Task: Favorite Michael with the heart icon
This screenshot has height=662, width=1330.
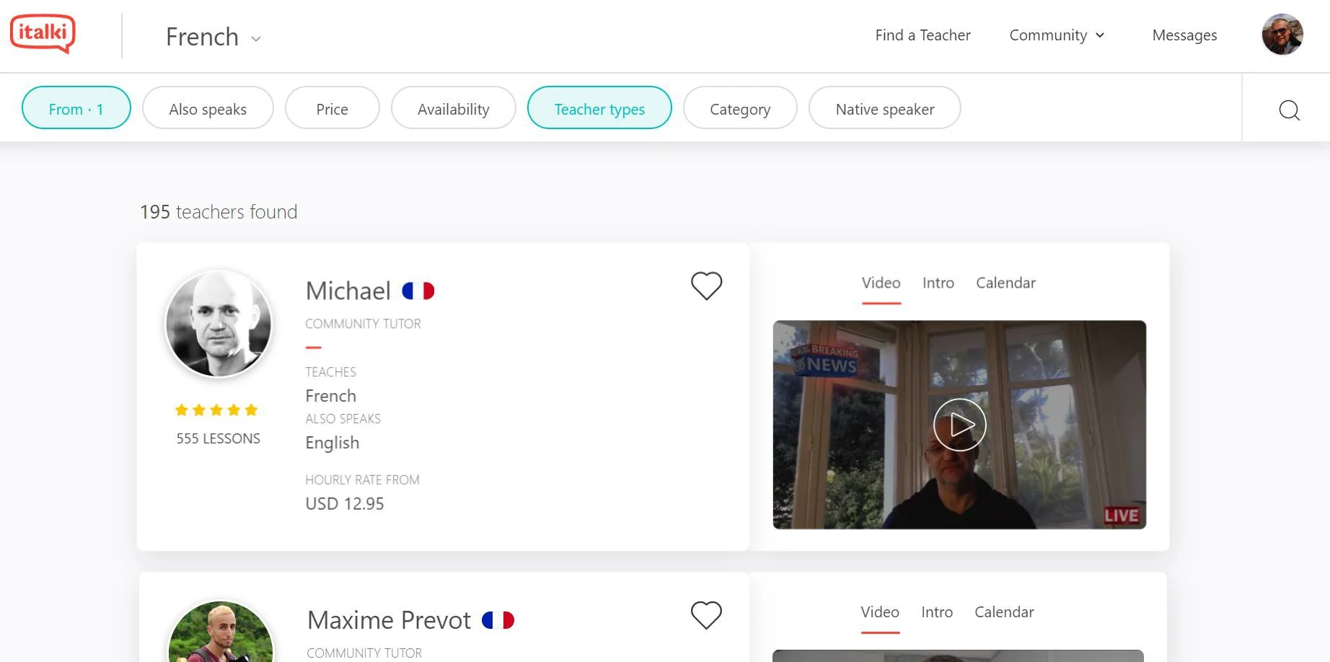Action: click(706, 286)
